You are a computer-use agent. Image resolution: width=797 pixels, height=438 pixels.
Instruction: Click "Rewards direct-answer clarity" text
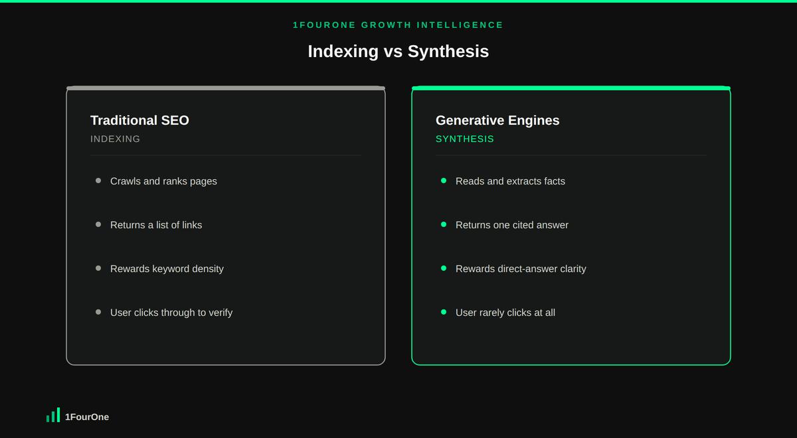click(x=521, y=269)
